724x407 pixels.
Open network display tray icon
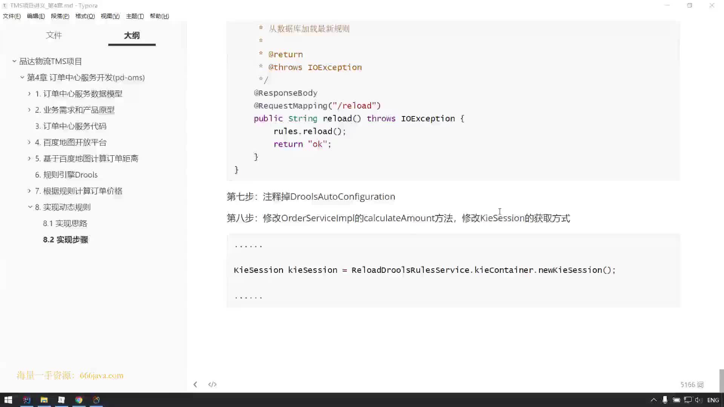tap(688, 400)
